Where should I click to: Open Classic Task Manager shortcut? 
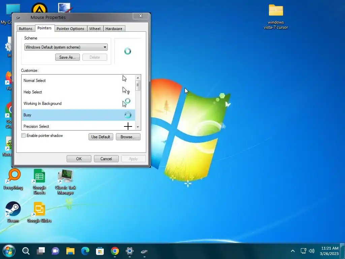(x=65, y=182)
